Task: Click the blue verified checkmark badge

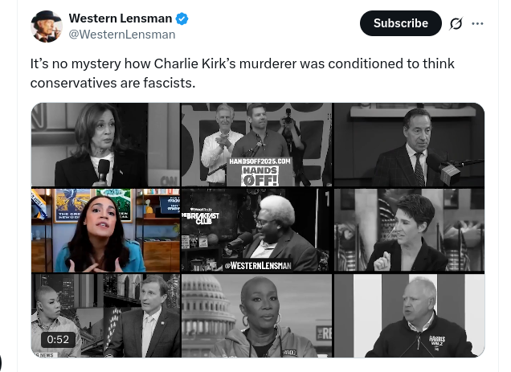Action: click(x=182, y=18)
